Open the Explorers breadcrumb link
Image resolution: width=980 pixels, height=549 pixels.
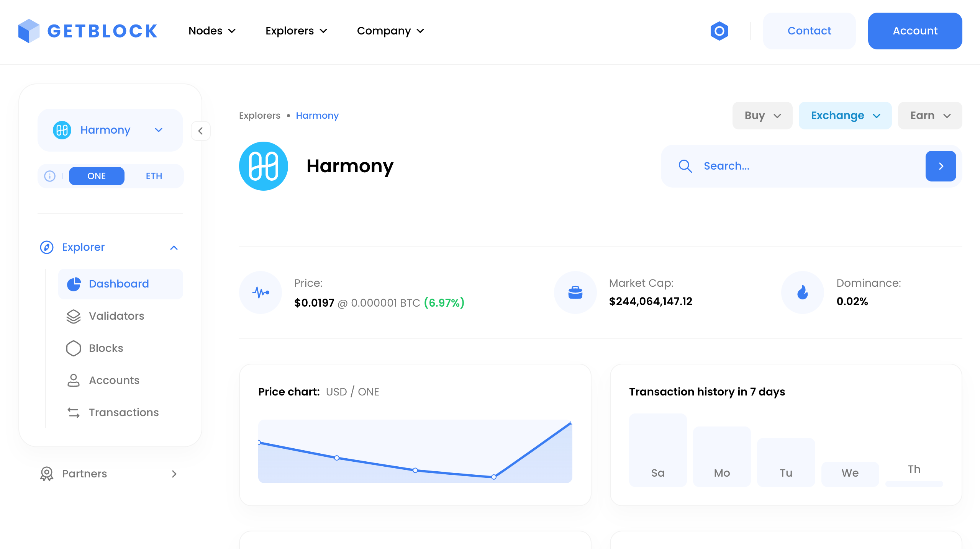pyautogui.click(x=260, y=115)
